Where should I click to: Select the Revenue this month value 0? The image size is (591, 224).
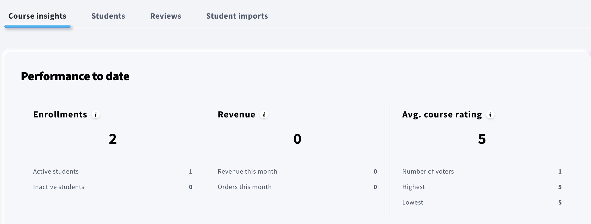click(x=375, y=171)
